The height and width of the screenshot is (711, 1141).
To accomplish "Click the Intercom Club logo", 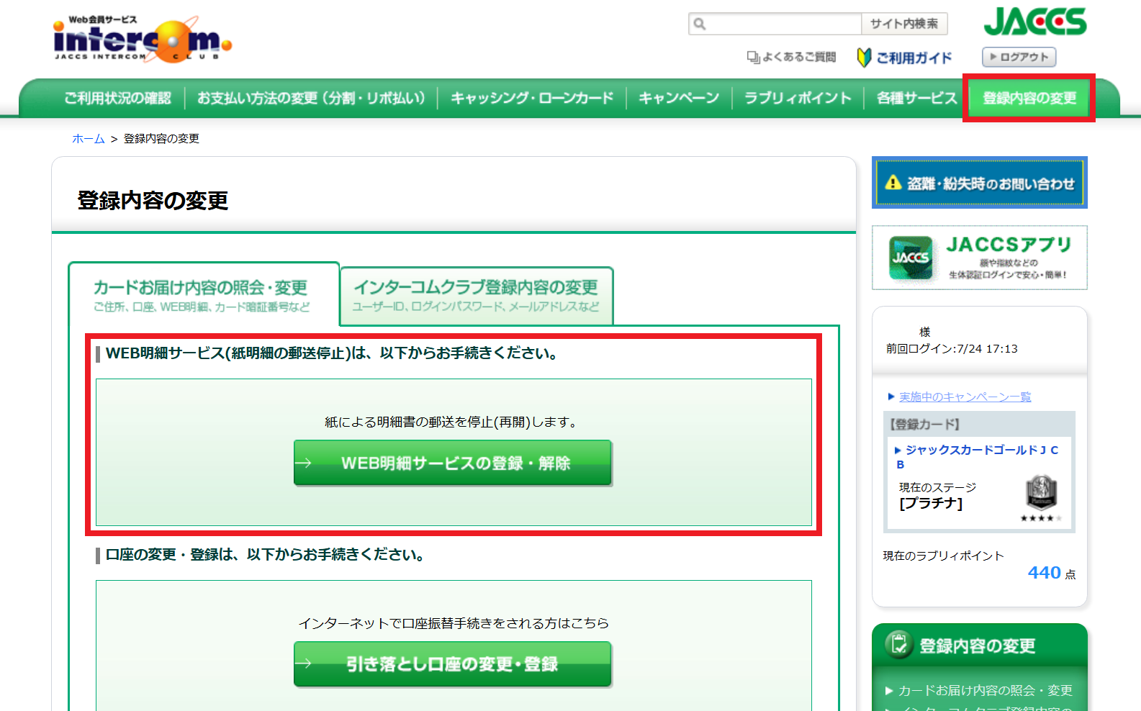I will point(143,40).
